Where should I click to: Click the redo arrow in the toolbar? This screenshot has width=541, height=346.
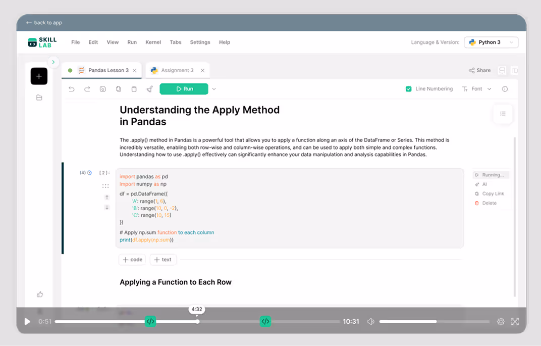coord(87,89)
